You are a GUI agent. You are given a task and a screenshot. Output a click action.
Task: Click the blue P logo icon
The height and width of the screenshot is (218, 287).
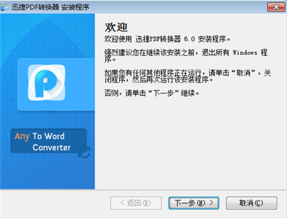[x=46, y=83]
